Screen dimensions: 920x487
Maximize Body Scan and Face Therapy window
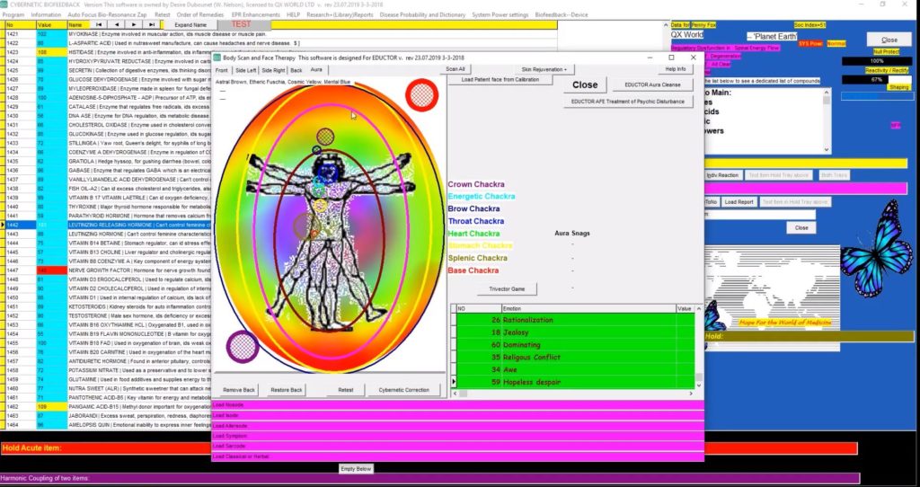671,58
